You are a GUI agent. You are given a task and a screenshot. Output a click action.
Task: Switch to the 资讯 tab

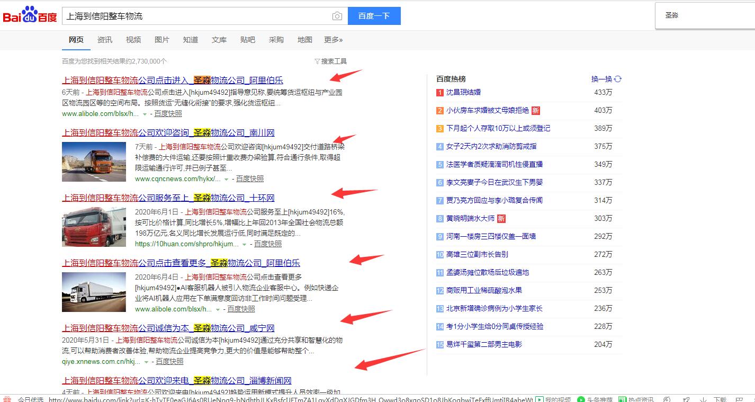pyautogui.click(x=105, y=40)
